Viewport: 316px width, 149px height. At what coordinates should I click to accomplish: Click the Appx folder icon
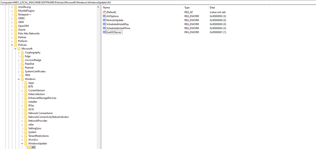[26, 83]
